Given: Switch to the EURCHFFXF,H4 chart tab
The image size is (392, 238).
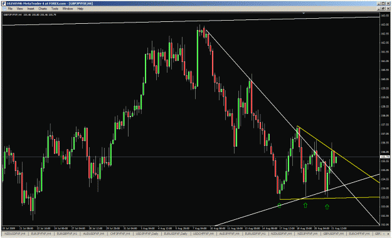Looking at the screenshot, I should [359, 234].
